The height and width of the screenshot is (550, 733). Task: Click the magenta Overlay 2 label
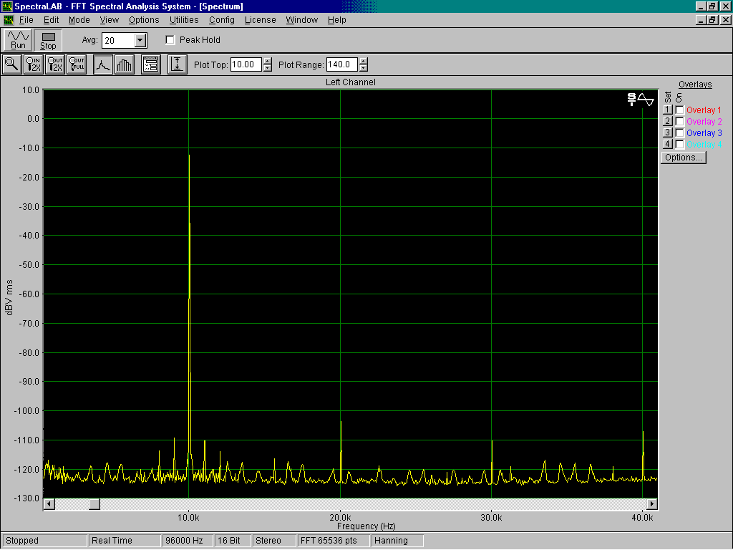[x=704, y=122]
